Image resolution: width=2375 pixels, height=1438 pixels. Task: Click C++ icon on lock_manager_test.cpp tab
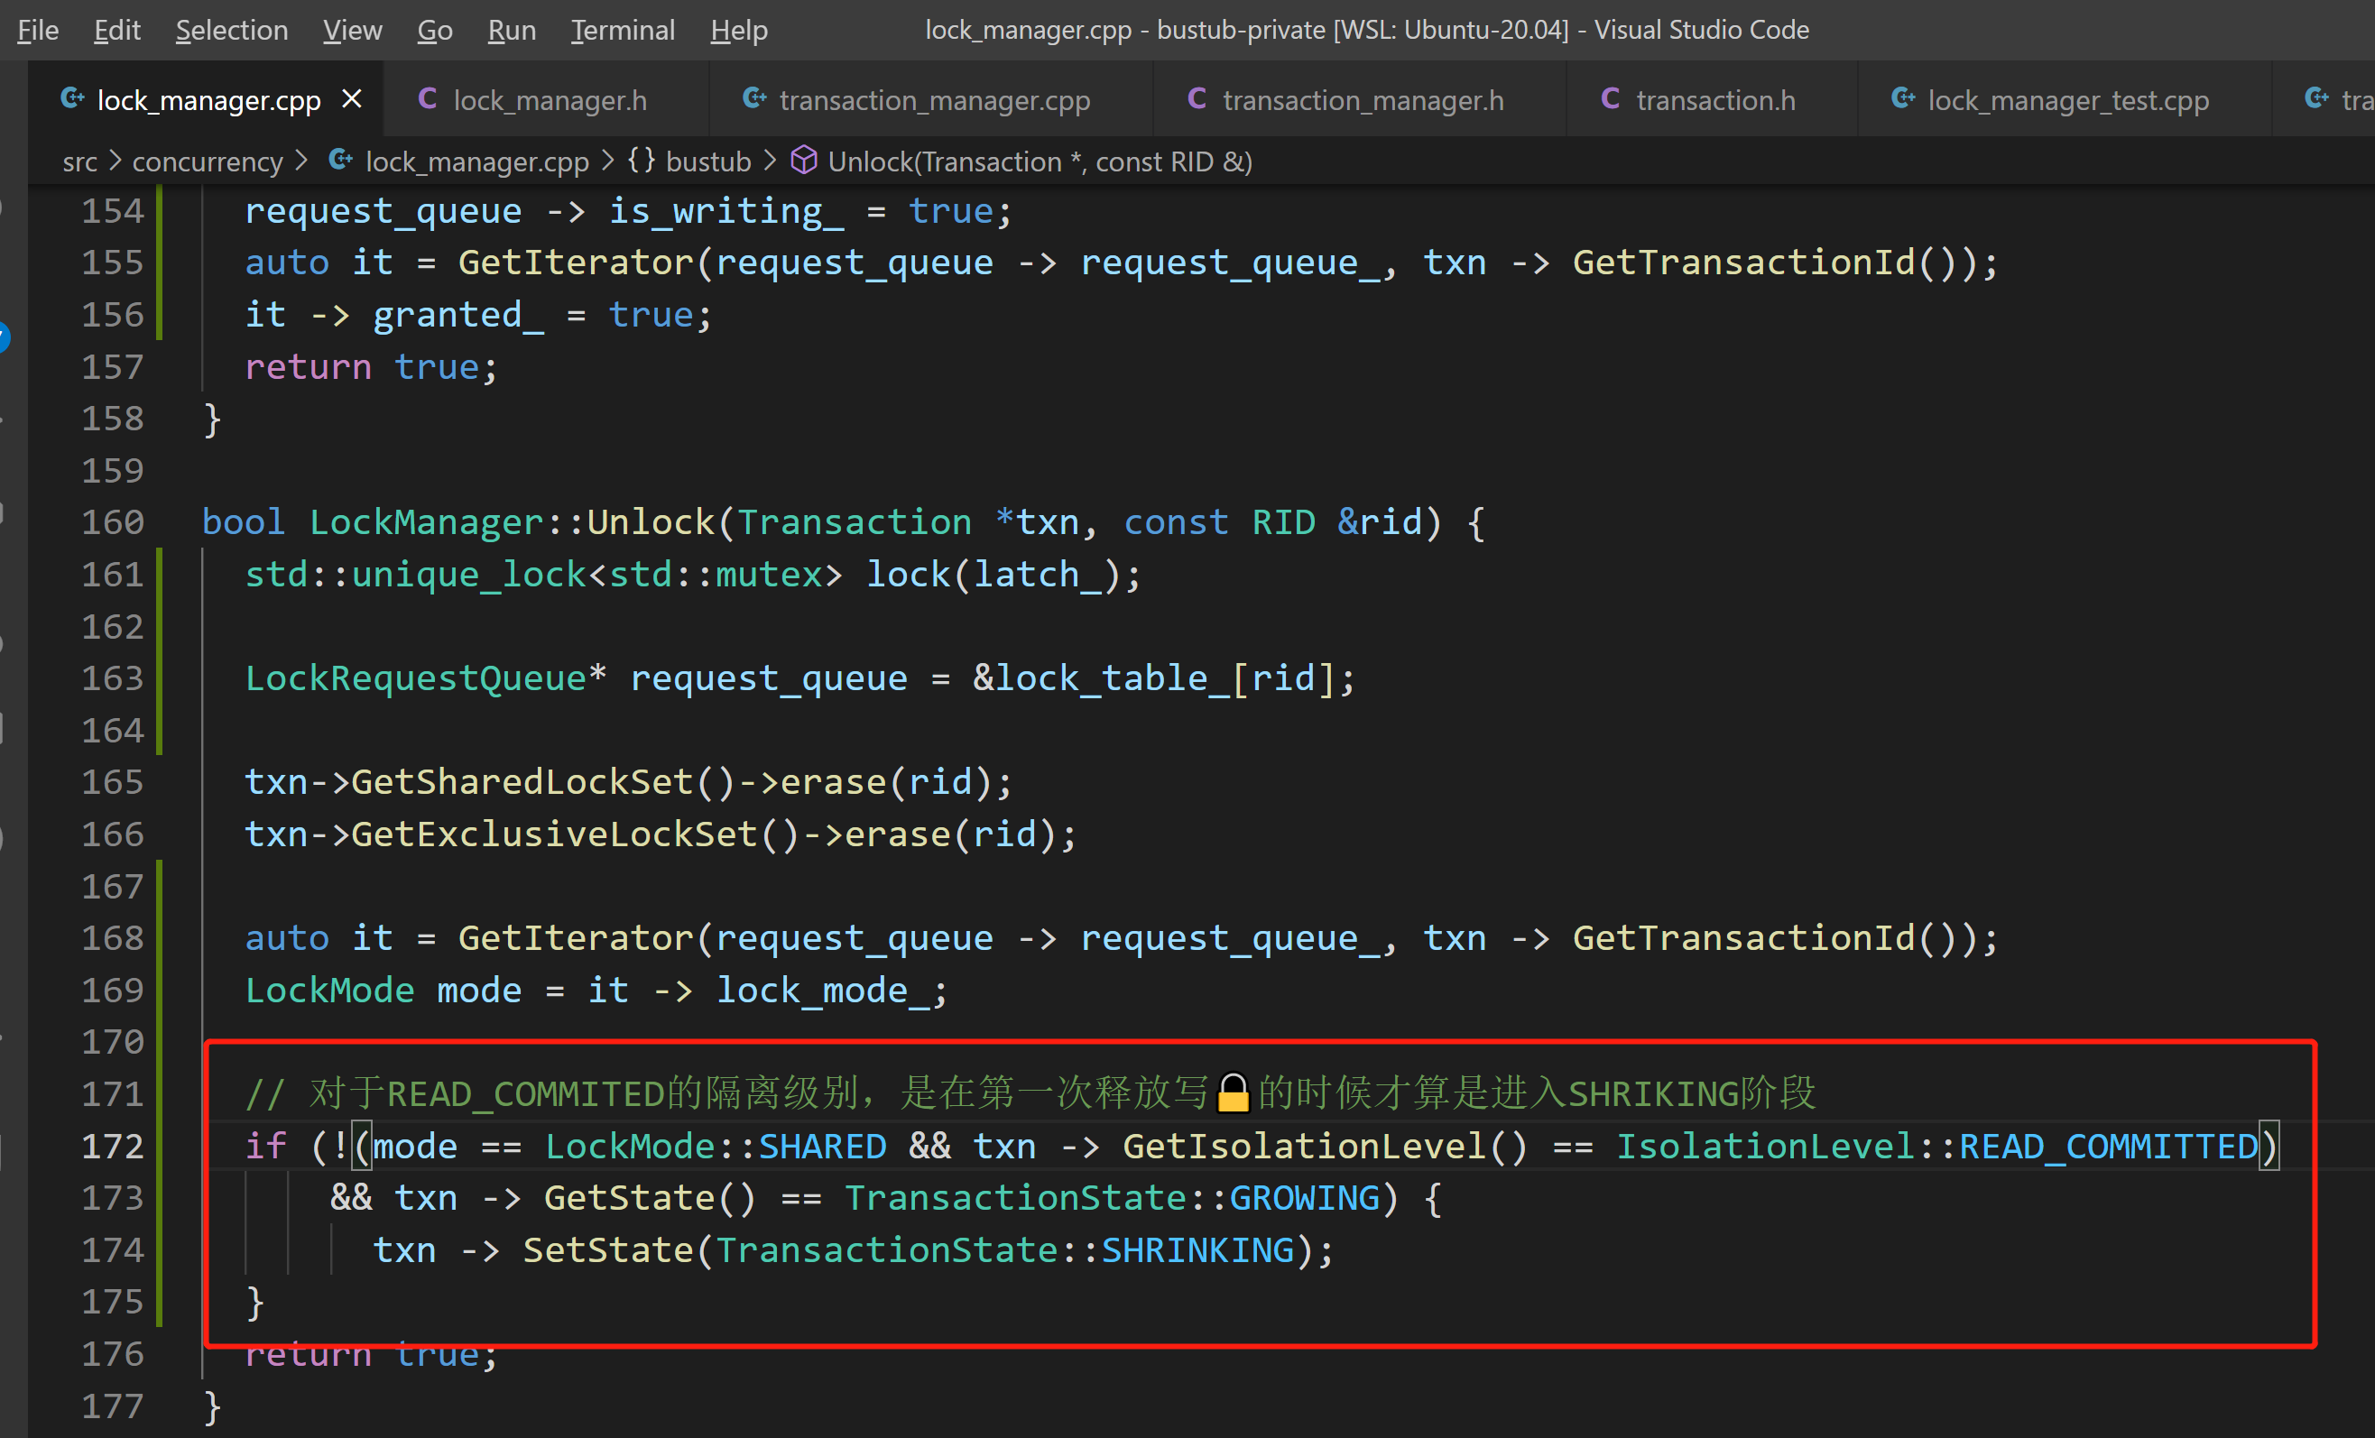(x=1904, y=99)
